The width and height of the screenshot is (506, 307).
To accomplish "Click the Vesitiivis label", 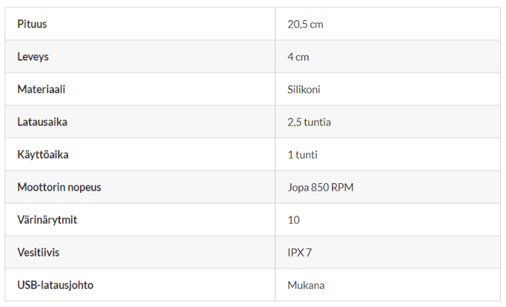I will pos(39,253).
